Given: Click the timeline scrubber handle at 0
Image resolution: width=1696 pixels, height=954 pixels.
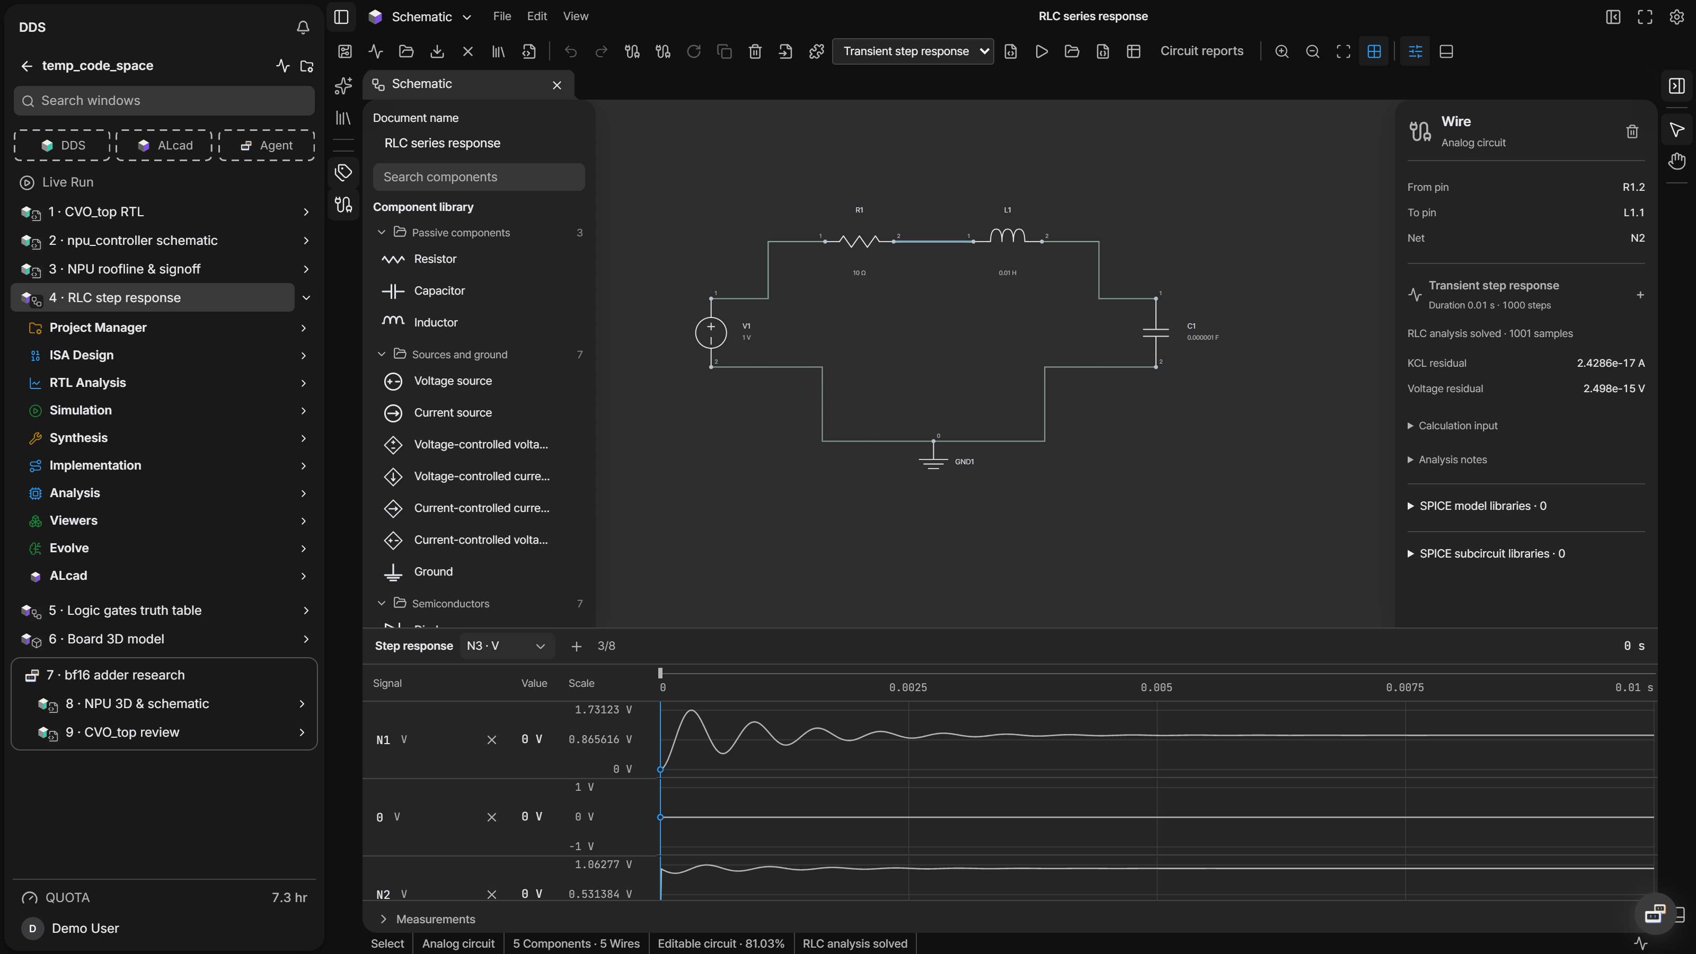Looking at the screenshot, I should tap(660, 673).
